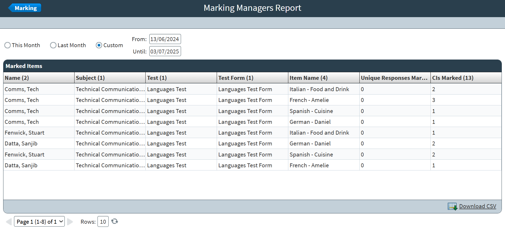
Task: Select the This Month radio button
Action: click(x=8, y=45)
